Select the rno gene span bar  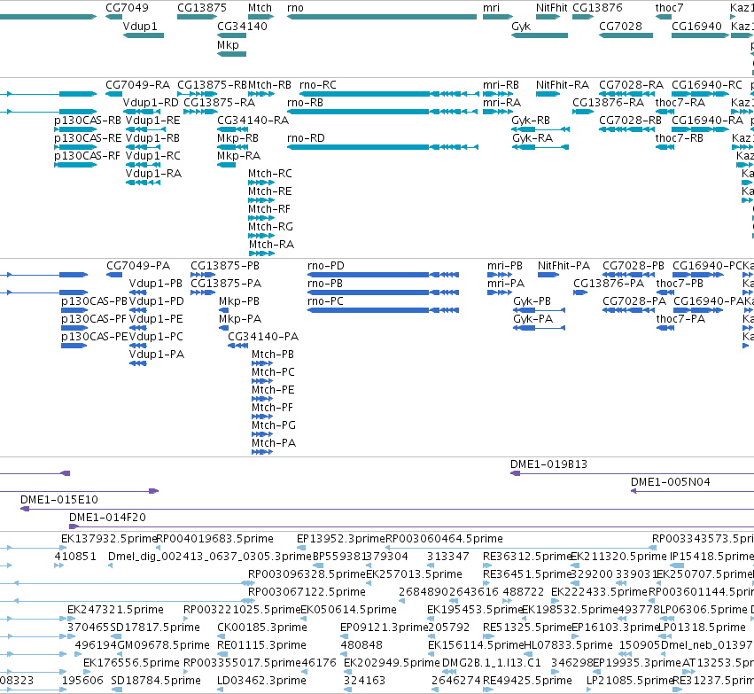[382, 17]
